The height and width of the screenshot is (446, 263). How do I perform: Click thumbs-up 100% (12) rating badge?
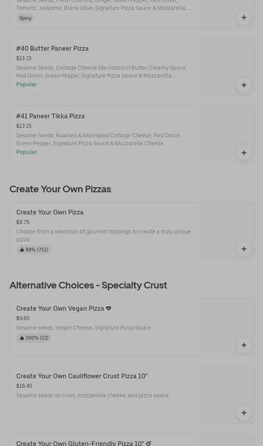click(x=34, y=338)
